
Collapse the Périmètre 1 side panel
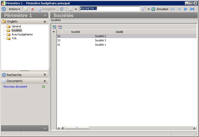(45, 15)
